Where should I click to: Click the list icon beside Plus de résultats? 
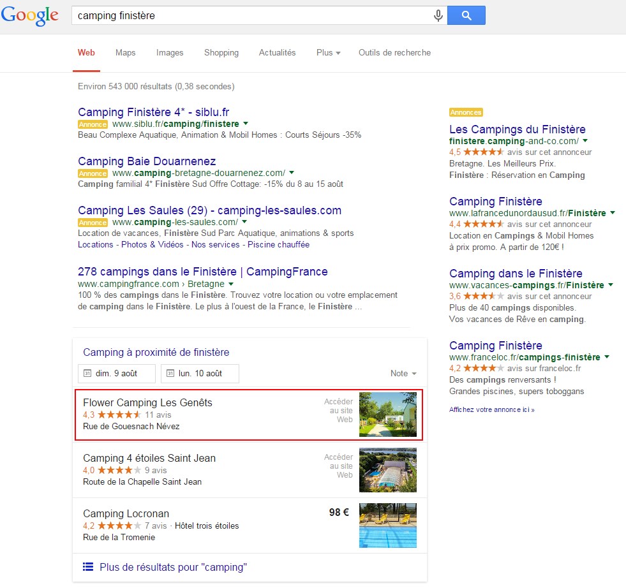pyautogui.click(x=88, y=567)
